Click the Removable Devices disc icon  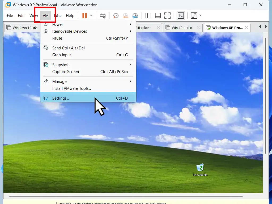click(x=46, y=31)
